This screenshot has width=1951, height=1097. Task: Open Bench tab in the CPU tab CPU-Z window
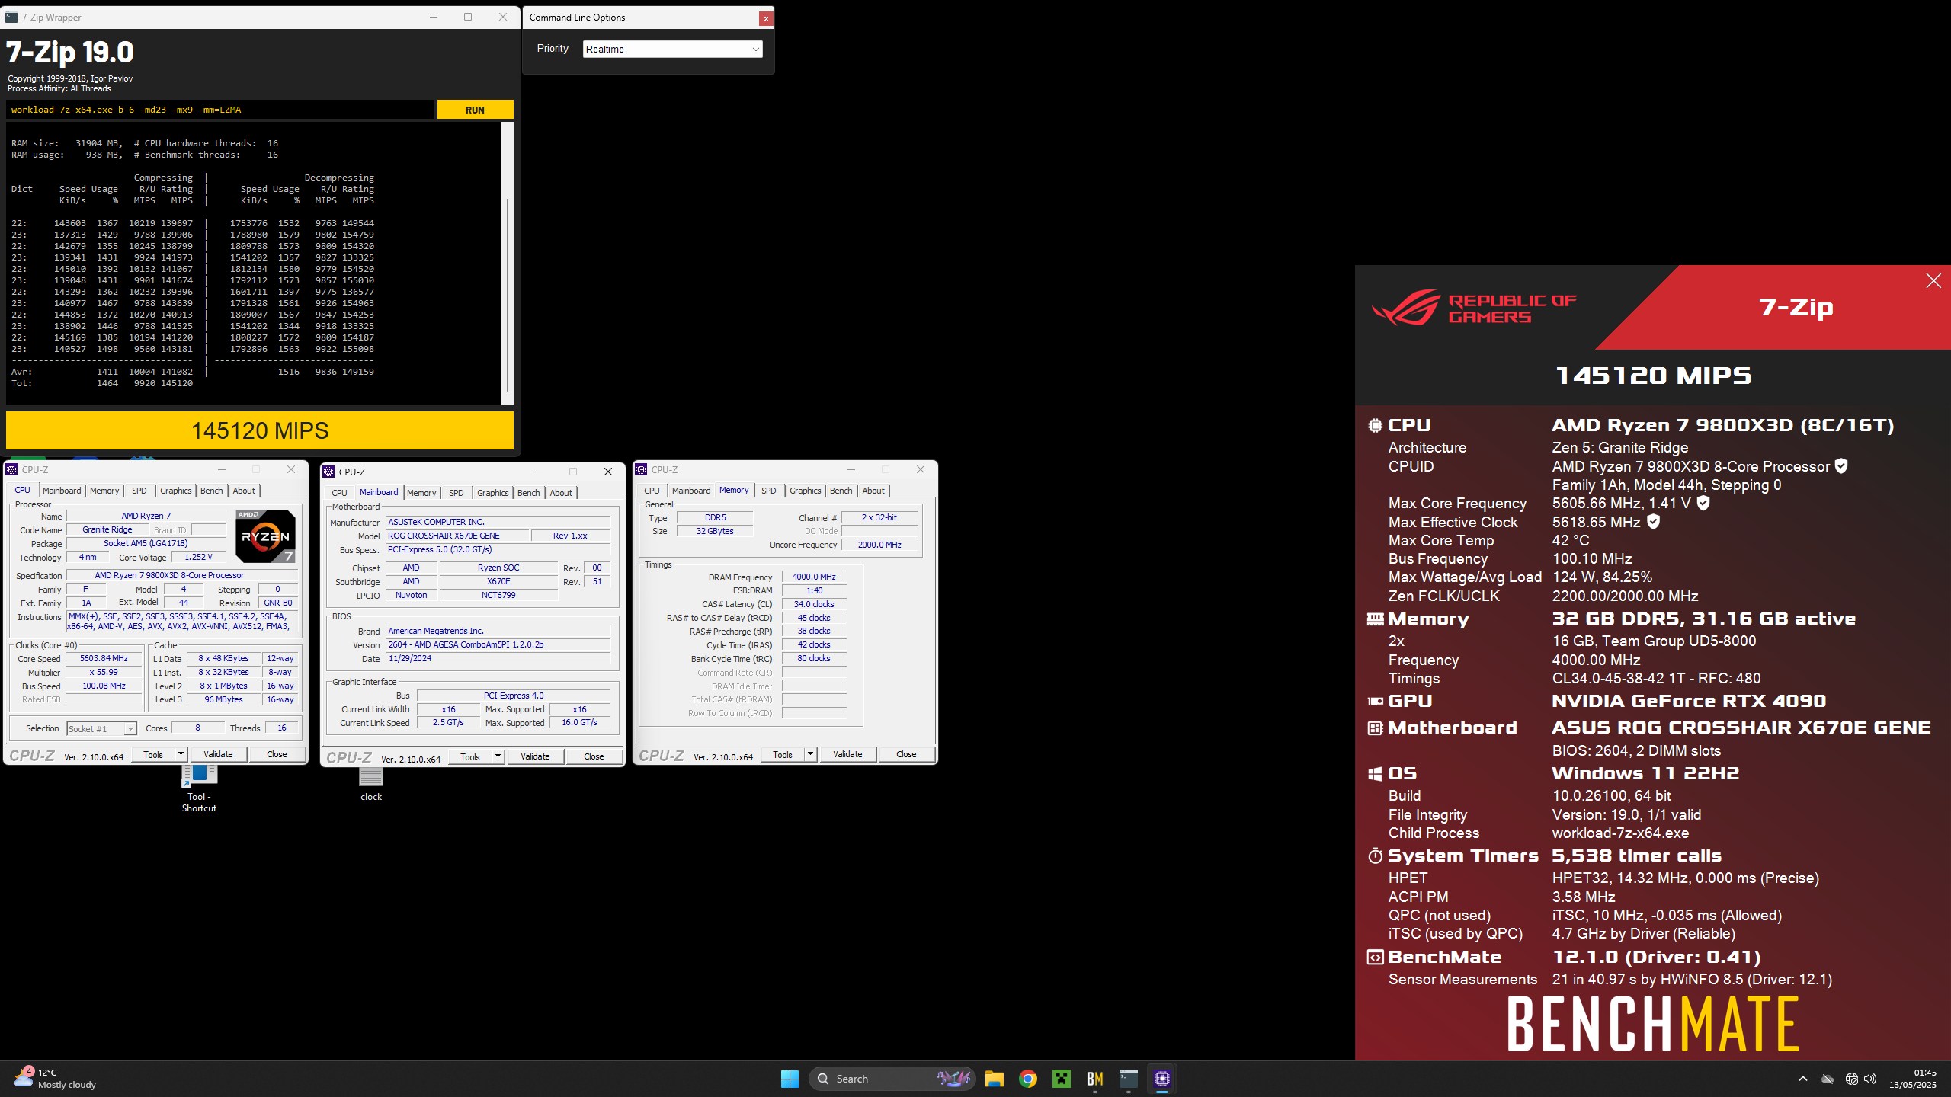[x=211, y=491]
